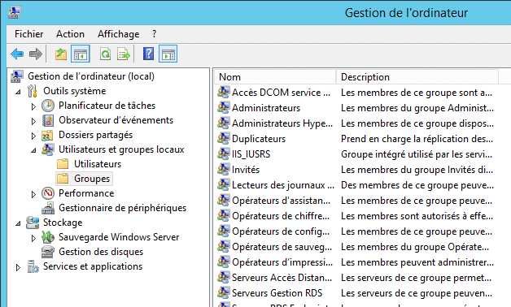Expand the Observateur d'événements node
Screen dimensions: 511x307
33,121
